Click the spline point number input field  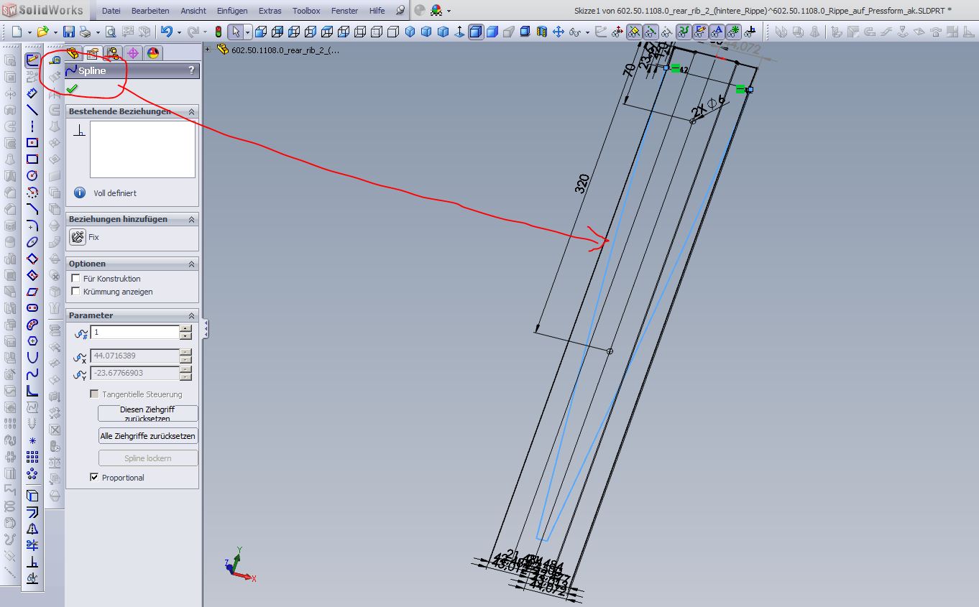(134, 333)
